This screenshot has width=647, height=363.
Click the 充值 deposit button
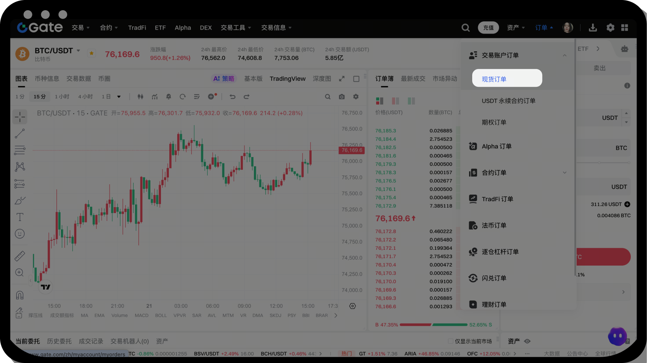[x=488, y=28]
